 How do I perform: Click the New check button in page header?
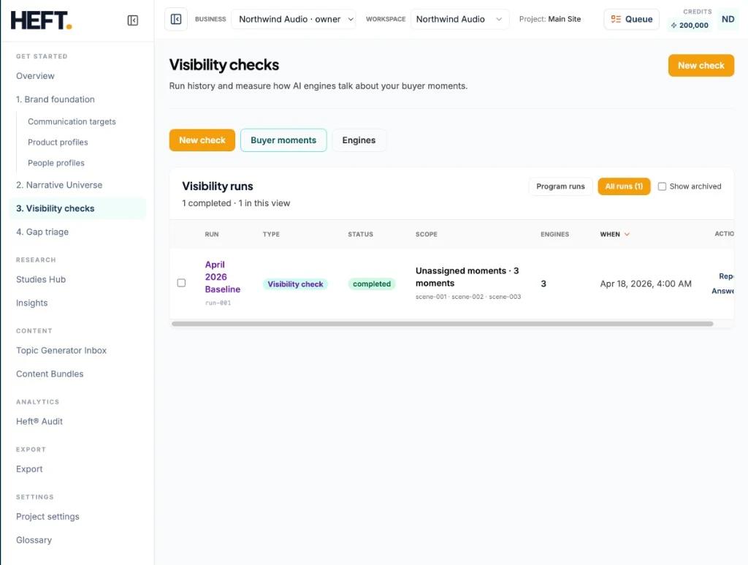click(x=701, y=65)
